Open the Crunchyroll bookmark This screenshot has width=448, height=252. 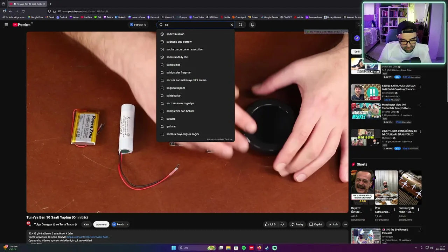pos(239,17)
